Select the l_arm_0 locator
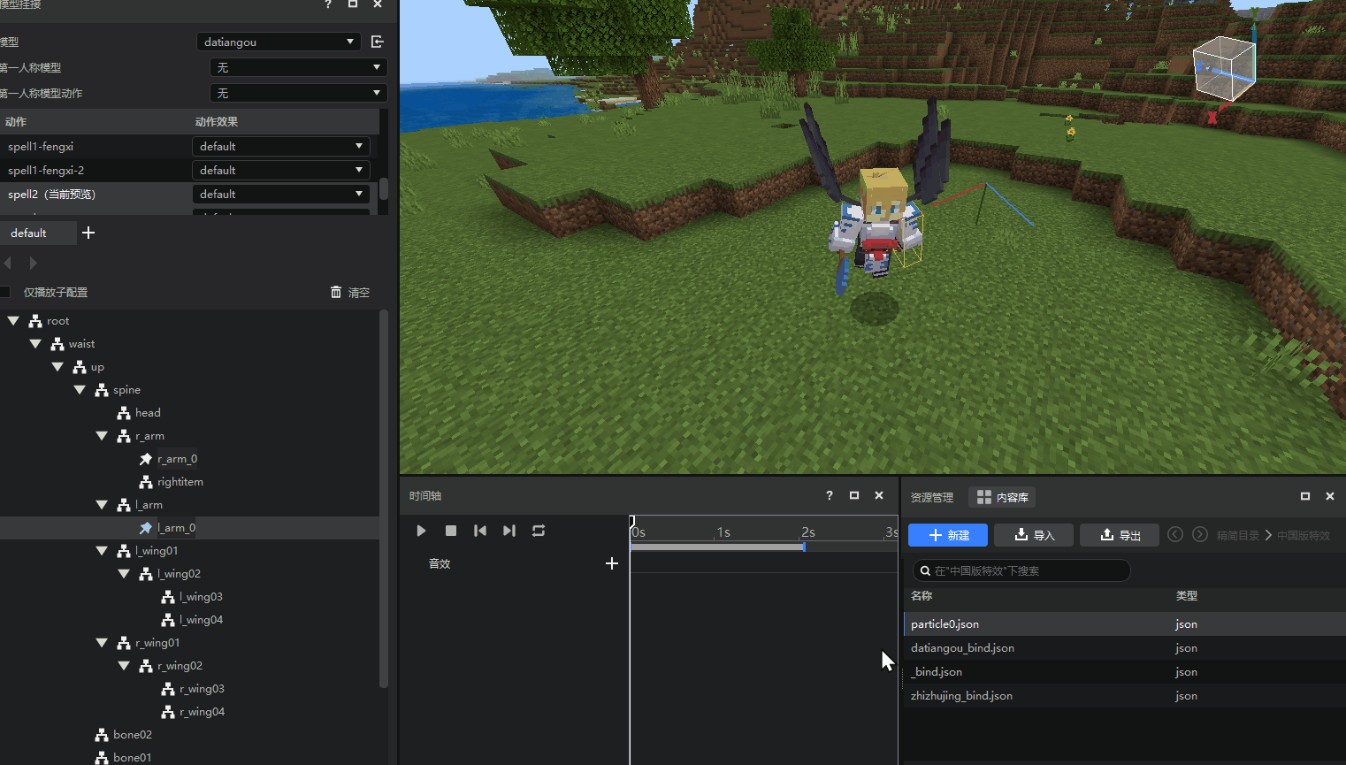This screenshot has height=765, width=1346. click(x=176, y=528)
